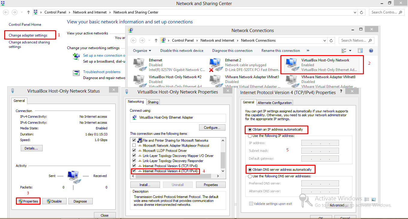
Task: Click change view icon in Network Connections
Action: (344, 51)
